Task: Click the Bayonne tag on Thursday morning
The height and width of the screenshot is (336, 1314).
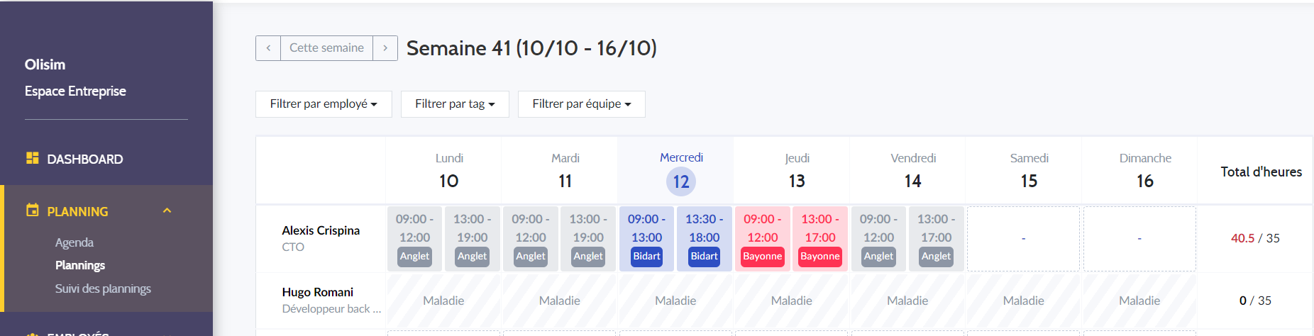Action: [762, 256]
